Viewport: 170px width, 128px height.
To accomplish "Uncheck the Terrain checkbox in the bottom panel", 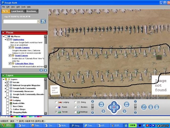I will pos(56,112).
